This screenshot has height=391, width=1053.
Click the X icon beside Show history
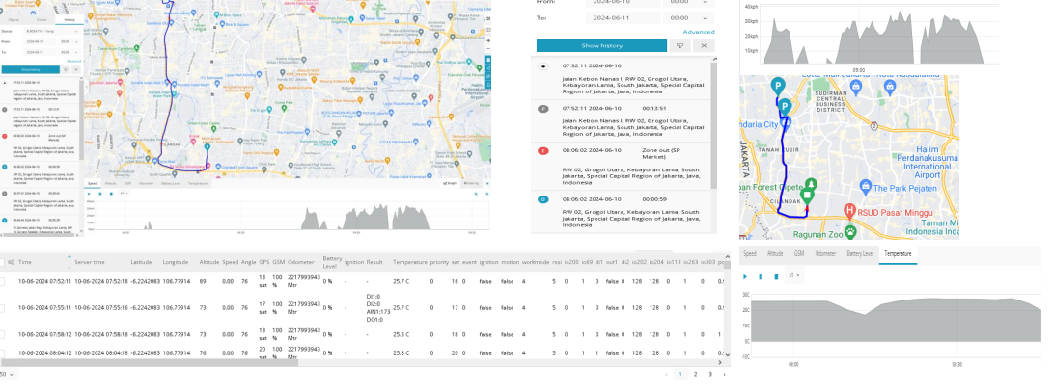pos(706,45)
